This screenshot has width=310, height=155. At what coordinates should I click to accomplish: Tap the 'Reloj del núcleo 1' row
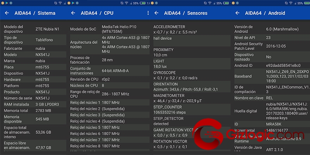point(110,103)
